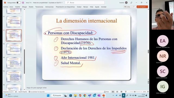The height and width of the screenshot is (98, 174).
Task: Open Microsoft Teams from the taskbar
Action: (89, 96)
